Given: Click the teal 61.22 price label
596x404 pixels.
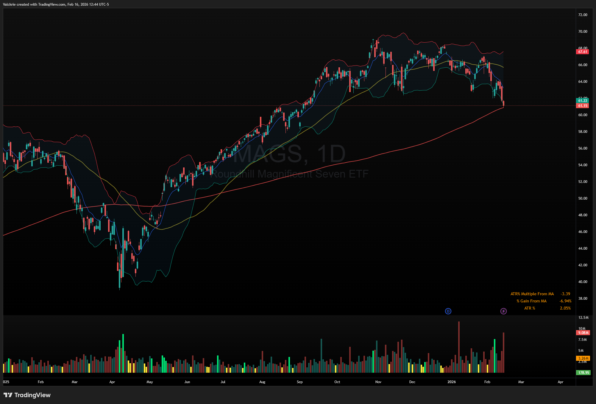Looking at the screenshot, I should click(x=583, y=101).
